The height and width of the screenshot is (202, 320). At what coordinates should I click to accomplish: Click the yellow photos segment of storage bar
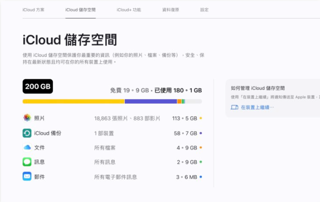[73, 101]
